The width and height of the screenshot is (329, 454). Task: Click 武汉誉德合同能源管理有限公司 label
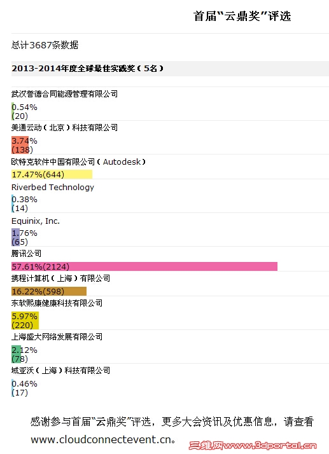64,94
